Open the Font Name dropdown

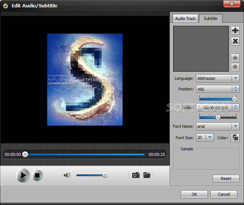[x=235, y=126]
